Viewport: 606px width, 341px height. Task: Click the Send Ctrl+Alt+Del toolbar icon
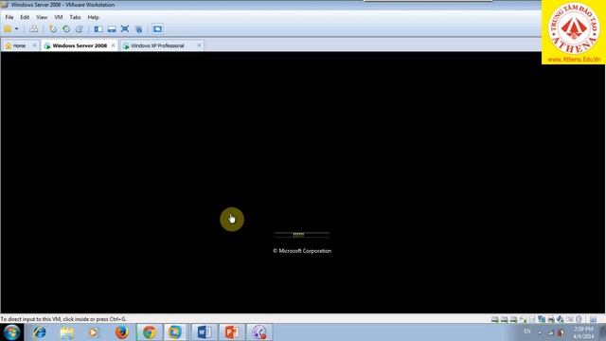34,29
